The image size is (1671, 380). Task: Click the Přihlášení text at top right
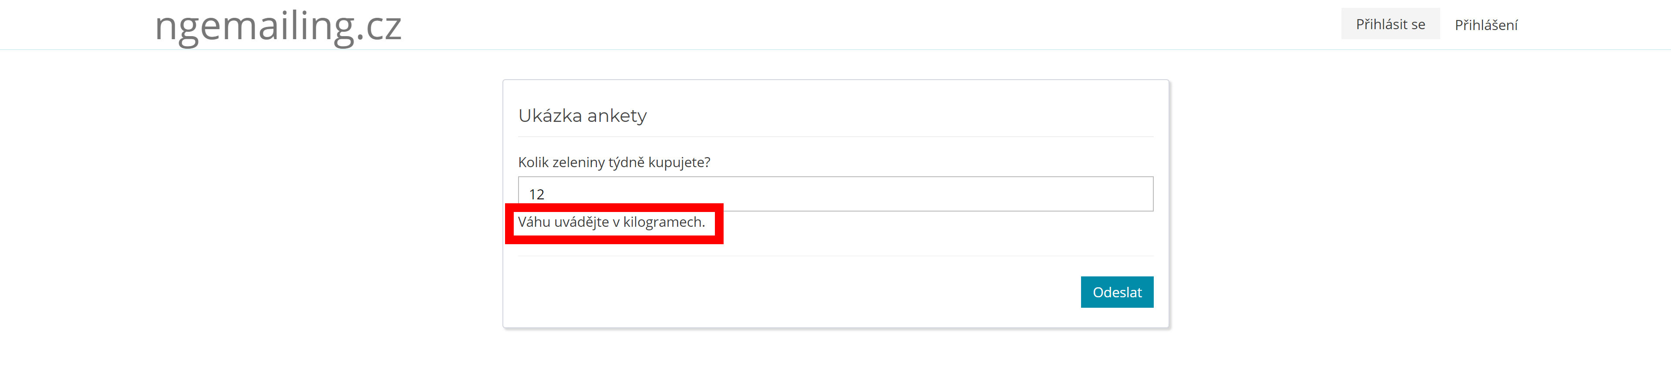tap(1486, 25)
